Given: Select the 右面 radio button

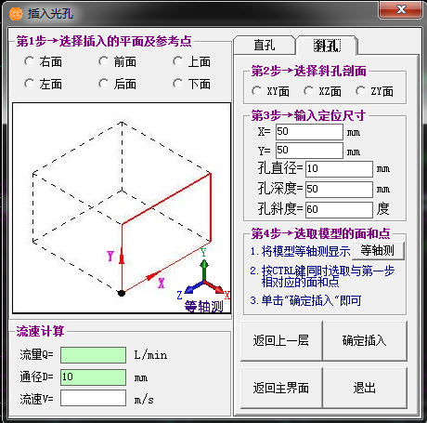Looking at the screenshot, I should pos(43,61).
